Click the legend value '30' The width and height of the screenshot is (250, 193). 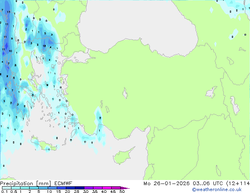click(86, 191)
